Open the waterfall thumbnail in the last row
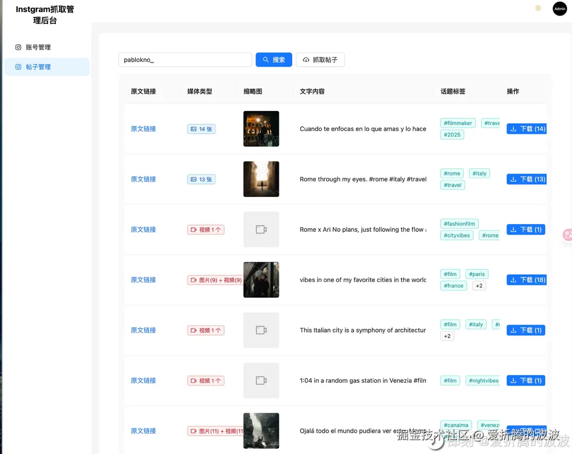572x454 pixels. 261,430
